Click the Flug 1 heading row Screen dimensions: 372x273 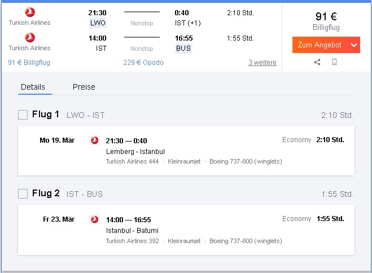[x=186, y=115]
